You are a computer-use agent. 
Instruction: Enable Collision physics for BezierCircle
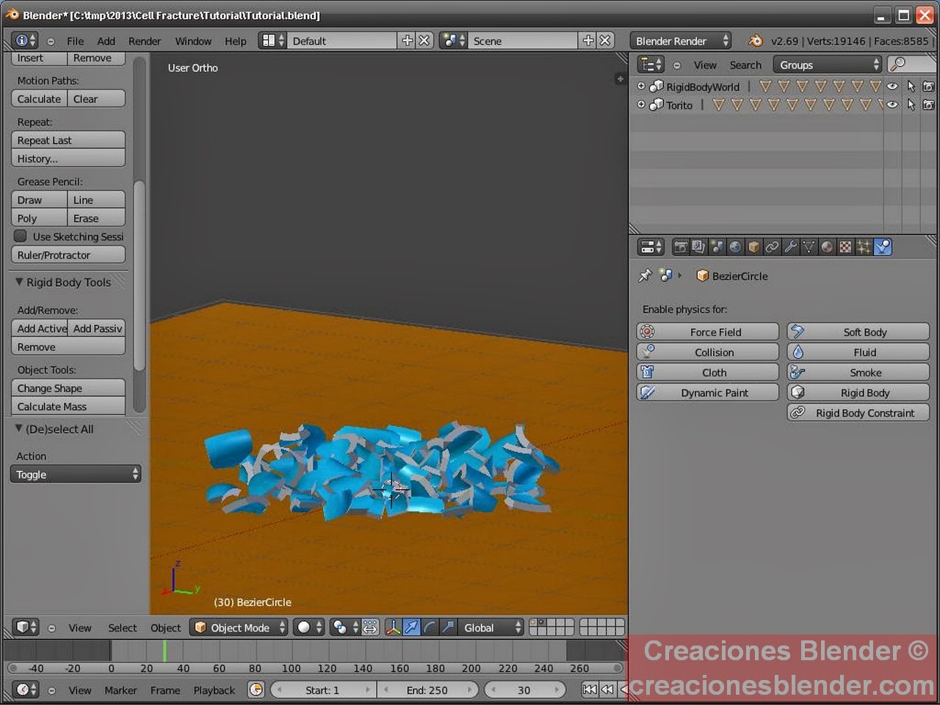706,352
